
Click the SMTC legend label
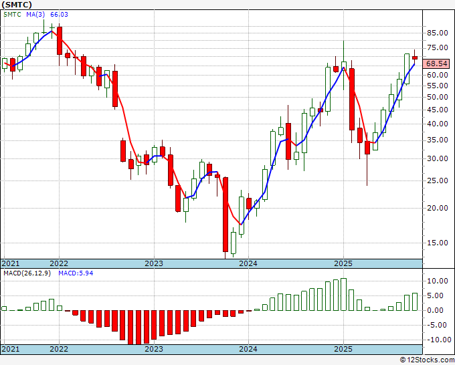(x=12, y=15)
